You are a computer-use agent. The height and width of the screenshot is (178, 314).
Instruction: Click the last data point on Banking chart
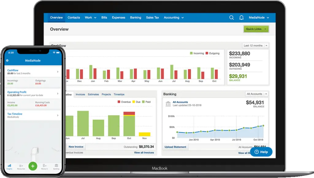(x=263, y=126)
